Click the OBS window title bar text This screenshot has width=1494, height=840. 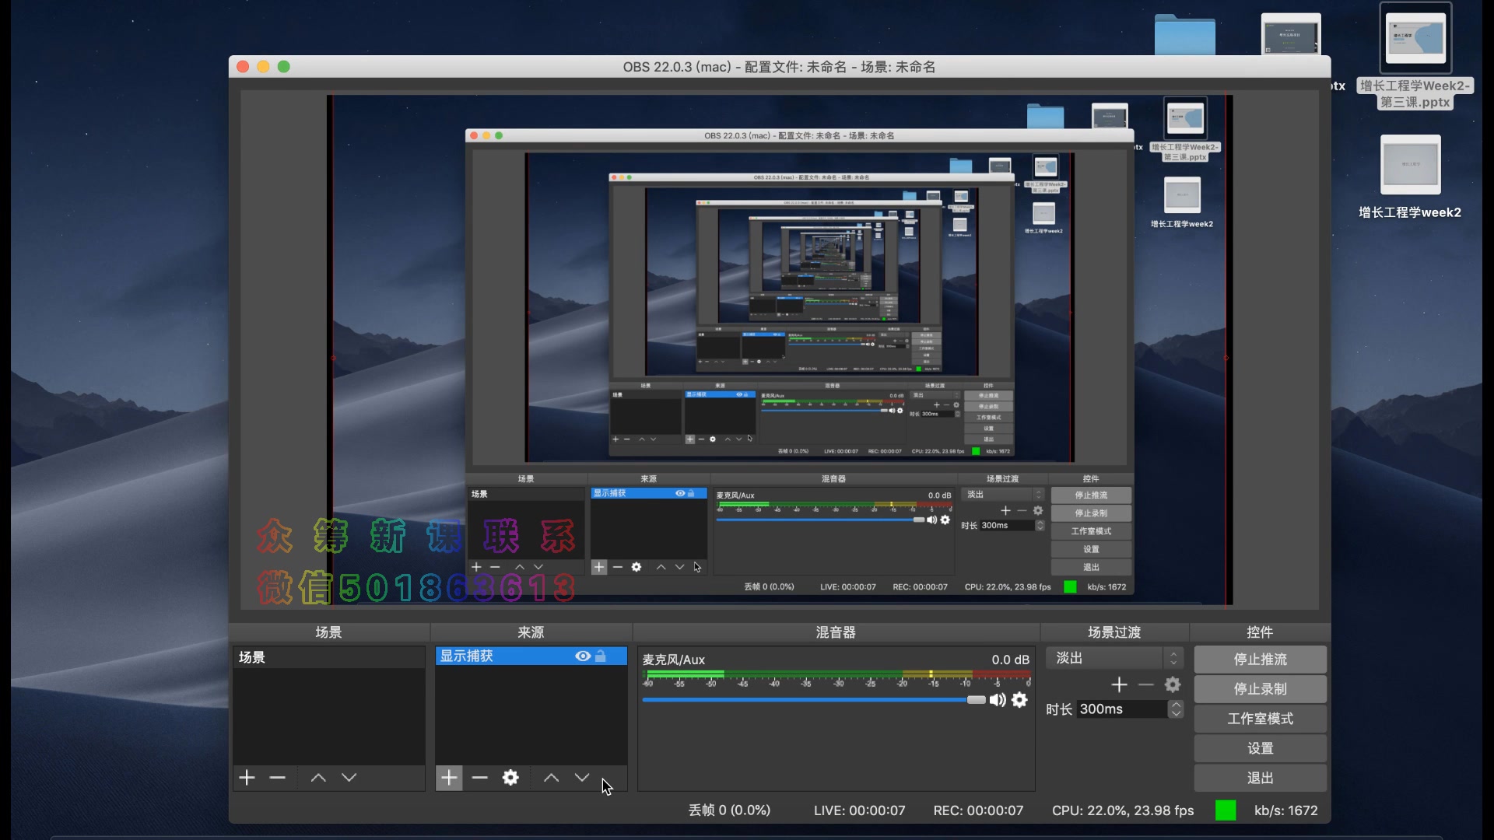779,67
